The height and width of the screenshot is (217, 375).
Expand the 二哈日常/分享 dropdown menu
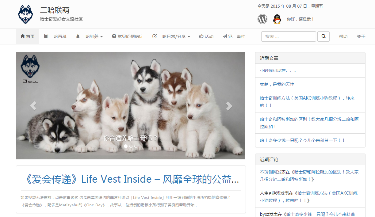click(171, 36)
